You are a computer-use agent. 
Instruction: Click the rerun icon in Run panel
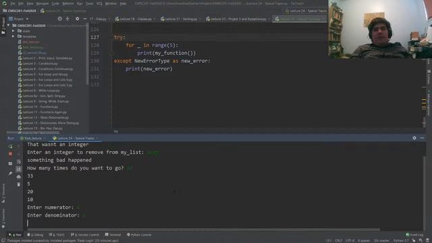[11, 146]
